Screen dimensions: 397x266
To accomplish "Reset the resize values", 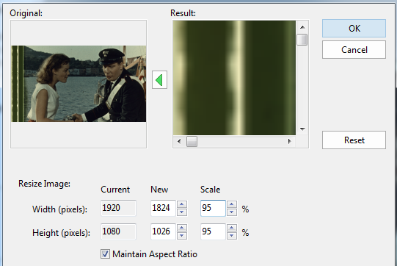I will [354, 140].
